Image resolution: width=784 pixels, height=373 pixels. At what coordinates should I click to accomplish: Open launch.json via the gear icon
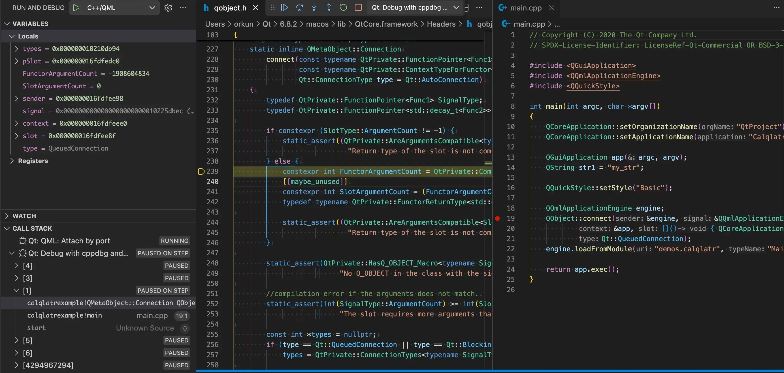point(168,8)
